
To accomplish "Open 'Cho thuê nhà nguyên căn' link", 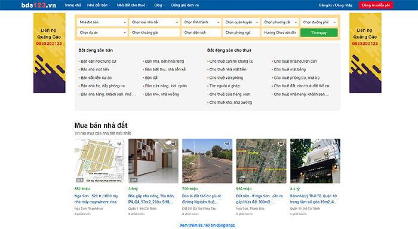I will [295, 61].
